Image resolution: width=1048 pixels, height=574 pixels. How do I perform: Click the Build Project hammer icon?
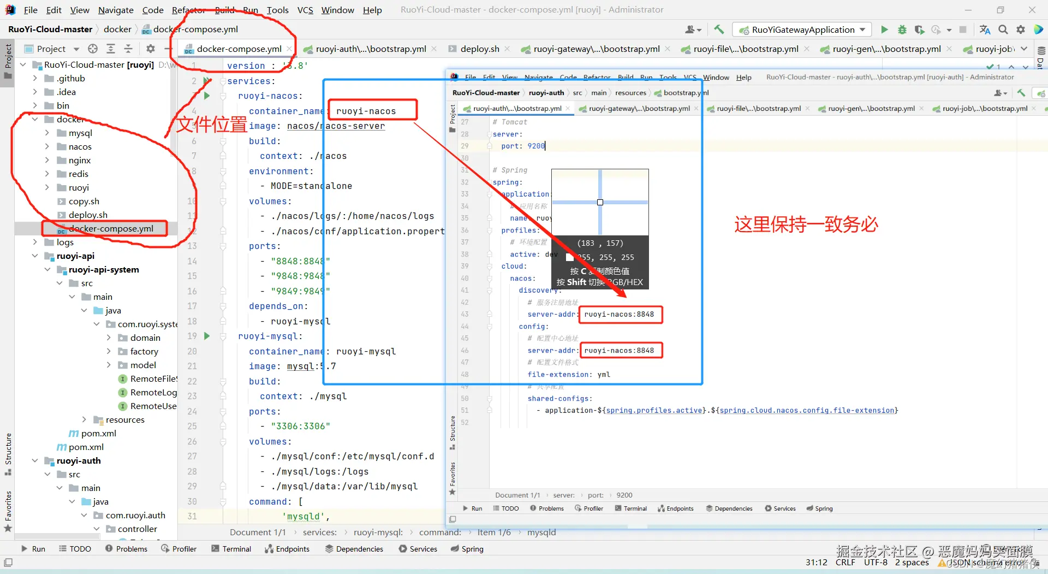[719, 29]
